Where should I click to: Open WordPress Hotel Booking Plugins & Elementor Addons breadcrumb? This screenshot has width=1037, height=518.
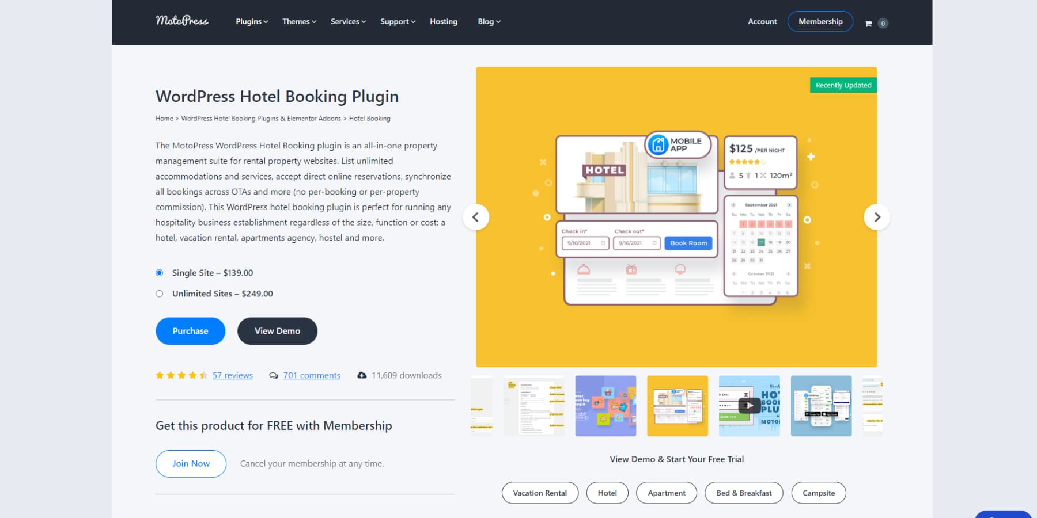coord(261,119)
